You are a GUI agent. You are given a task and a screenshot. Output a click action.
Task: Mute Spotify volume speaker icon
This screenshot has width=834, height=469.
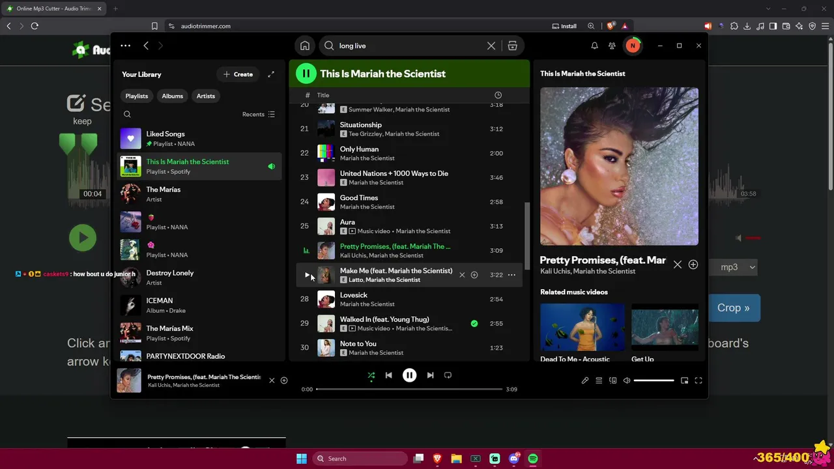point(627,380)
